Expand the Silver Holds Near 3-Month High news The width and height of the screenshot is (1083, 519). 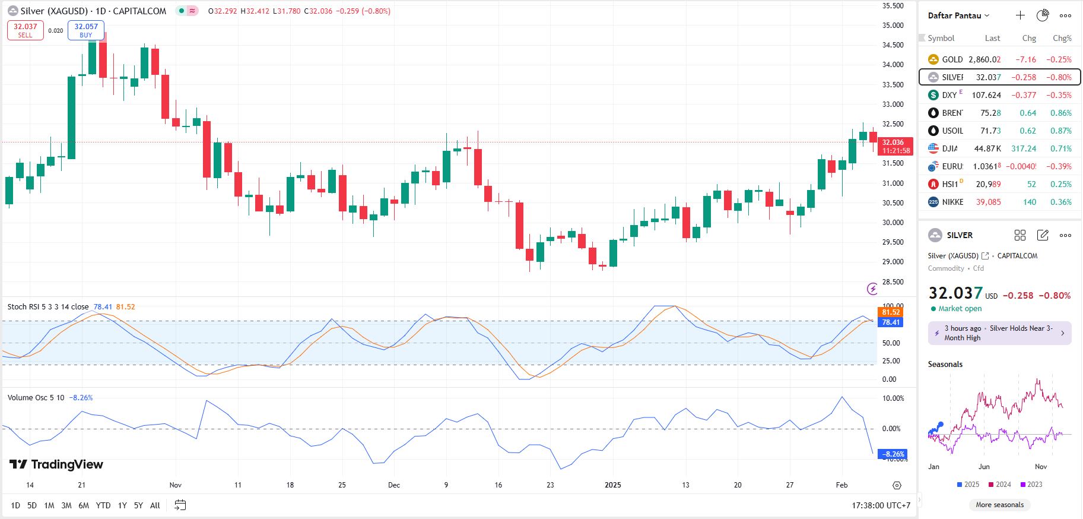(1000, 333)
